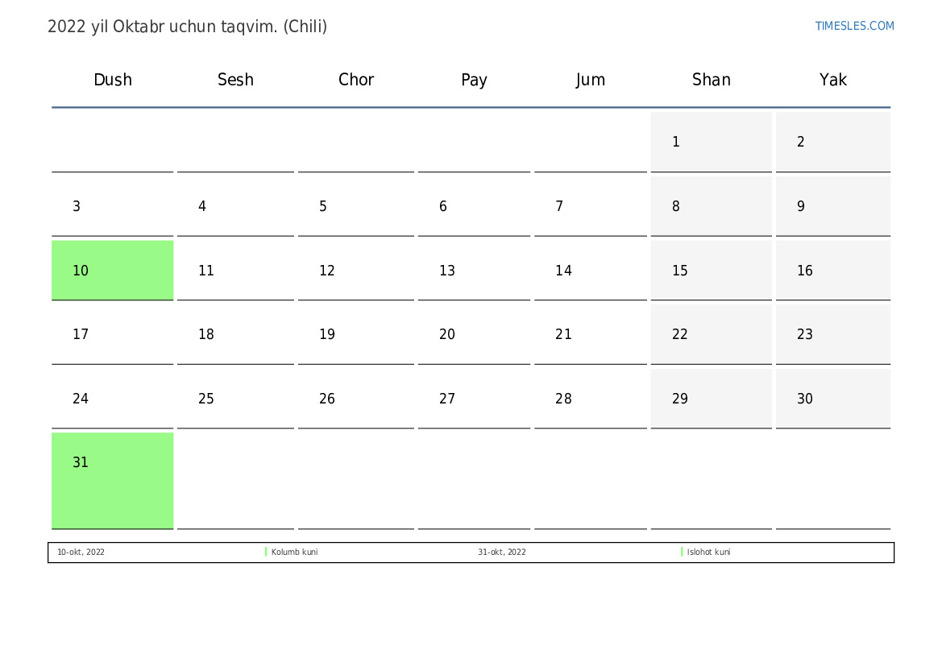The height and width of the screenshot is (666, 942).
Task: Click the Yak weekday header
Action: pos(832,80)
